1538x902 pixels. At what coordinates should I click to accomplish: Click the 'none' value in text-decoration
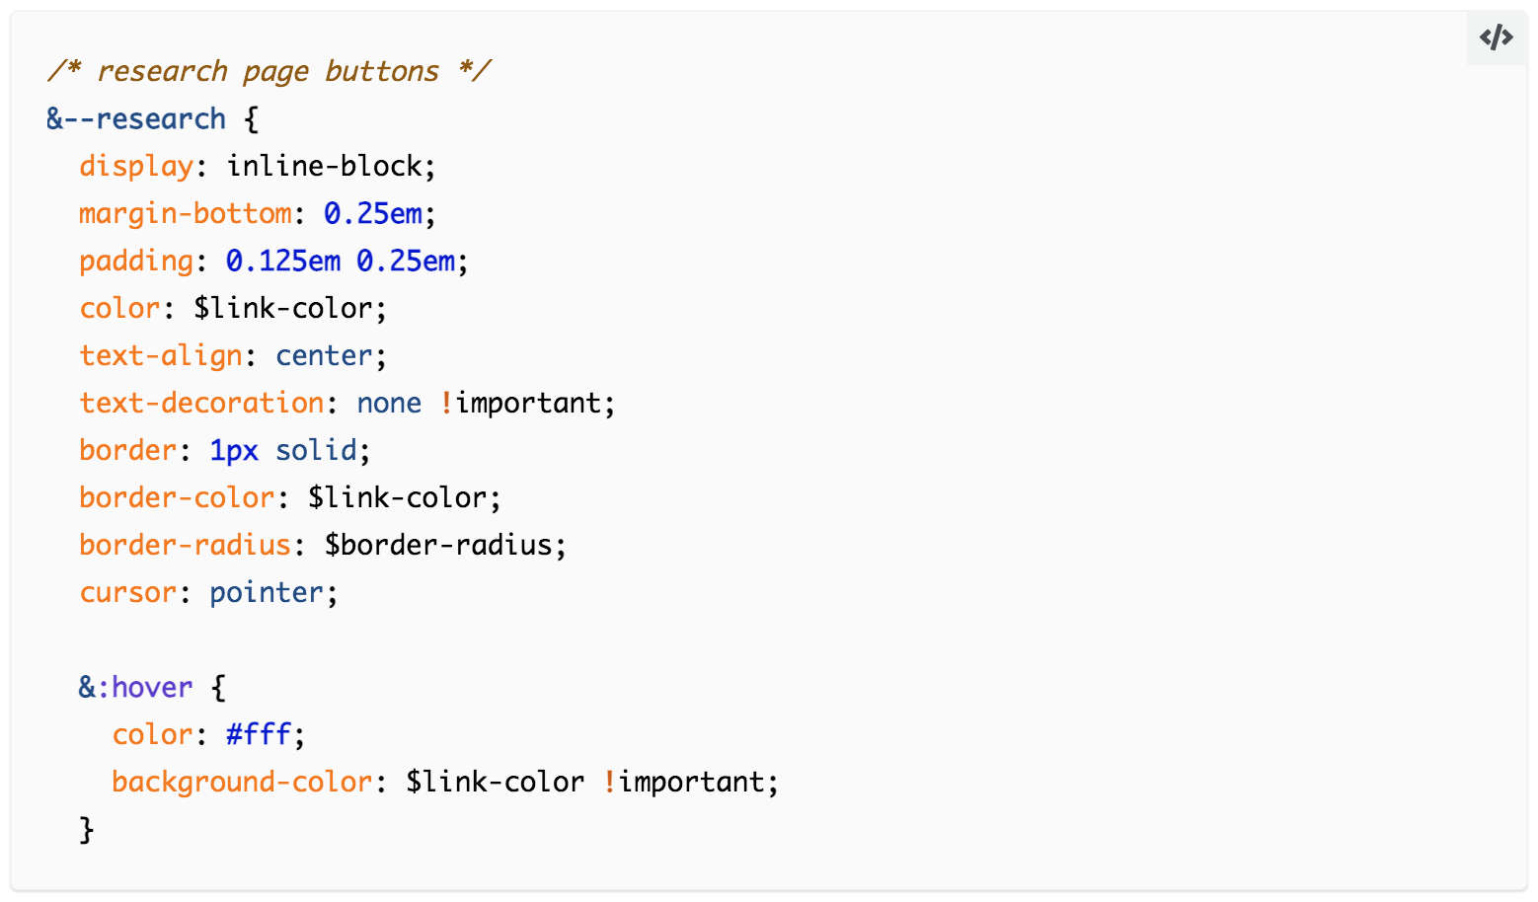tap(389, 403)
